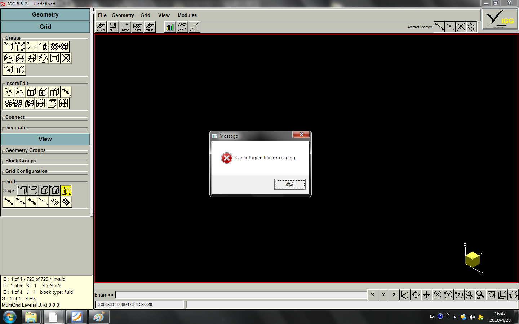Confirm the error dialog with 确定
This screenshot has height=324, width=519.
tap(290, 184)
